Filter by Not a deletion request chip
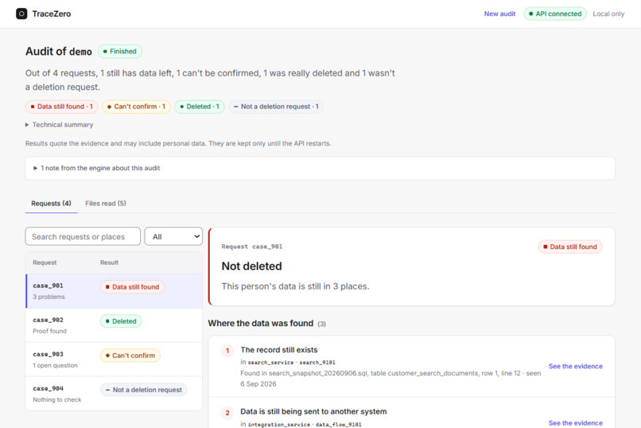Image resolution: width=641 pixels, height=428 pixels. (x=275, y=107)
